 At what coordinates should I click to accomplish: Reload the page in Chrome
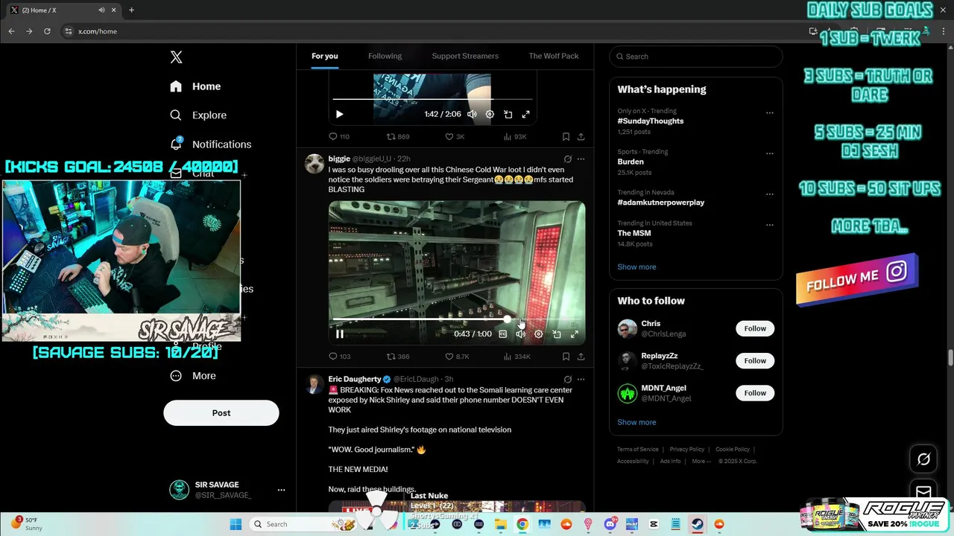tap(47, 31)
